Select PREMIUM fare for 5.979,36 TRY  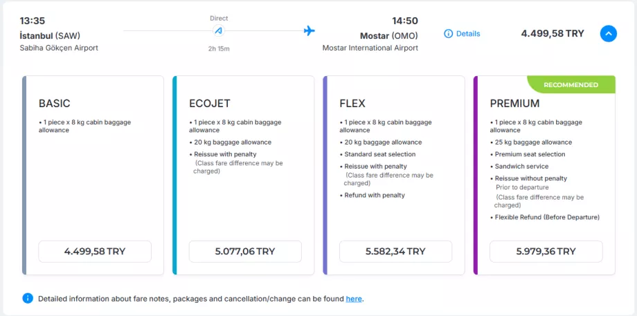click(546, 251)
